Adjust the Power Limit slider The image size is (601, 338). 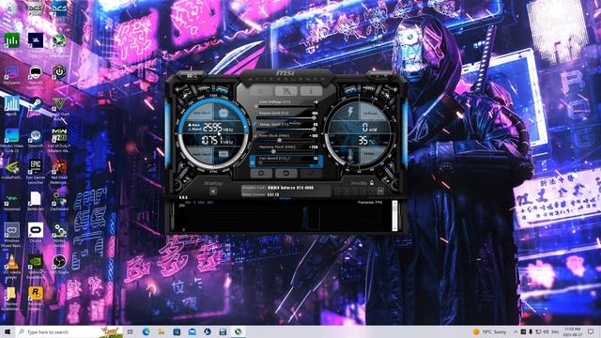[286, 117]
